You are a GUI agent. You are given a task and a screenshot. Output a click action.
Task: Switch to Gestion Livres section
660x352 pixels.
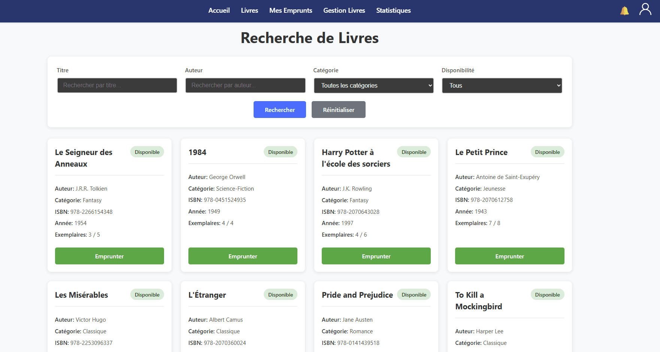344,10
